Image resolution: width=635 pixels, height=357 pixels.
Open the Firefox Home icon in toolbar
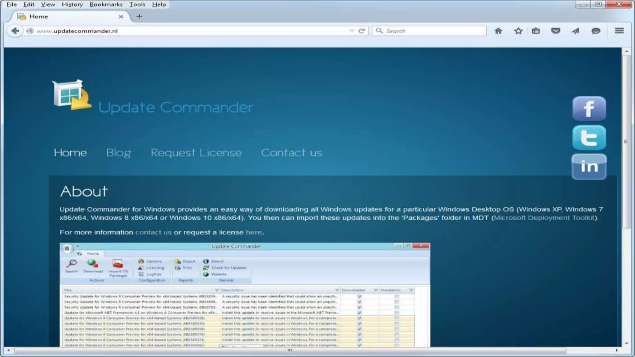(498, 31)
